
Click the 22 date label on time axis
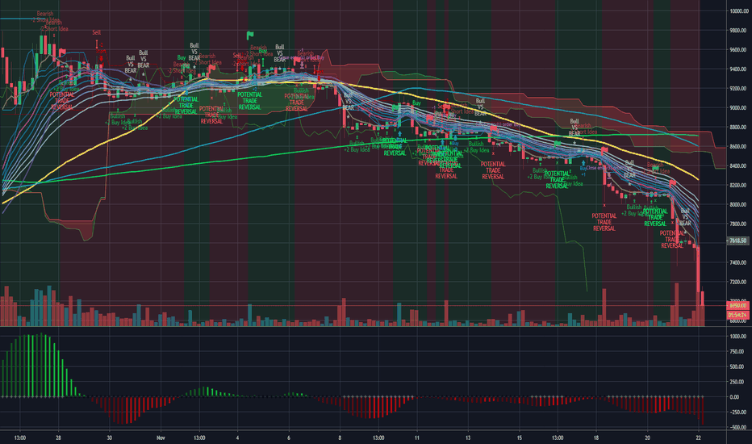[x=699, y=438]
